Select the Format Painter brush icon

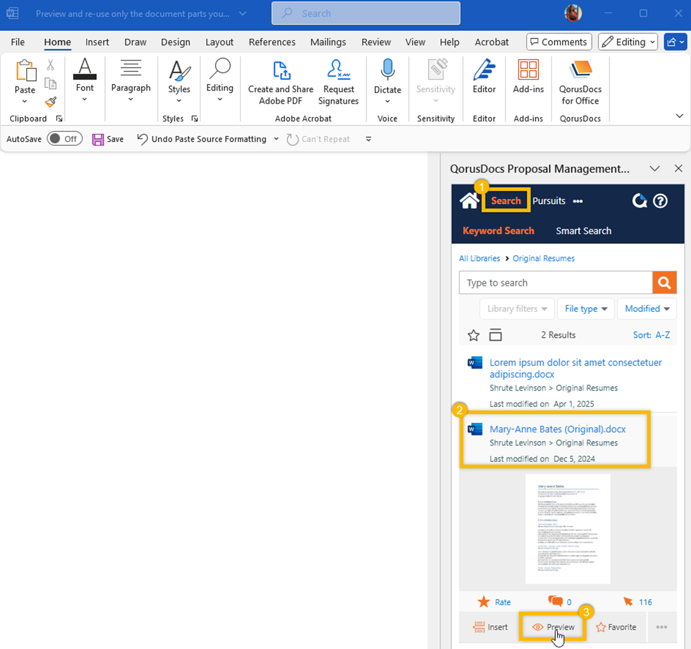51,102
